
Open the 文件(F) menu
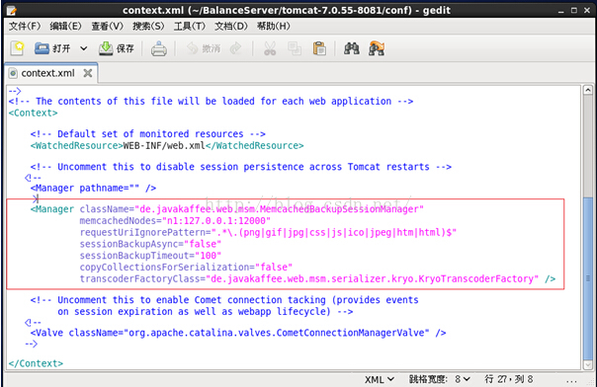click(25, 27)
